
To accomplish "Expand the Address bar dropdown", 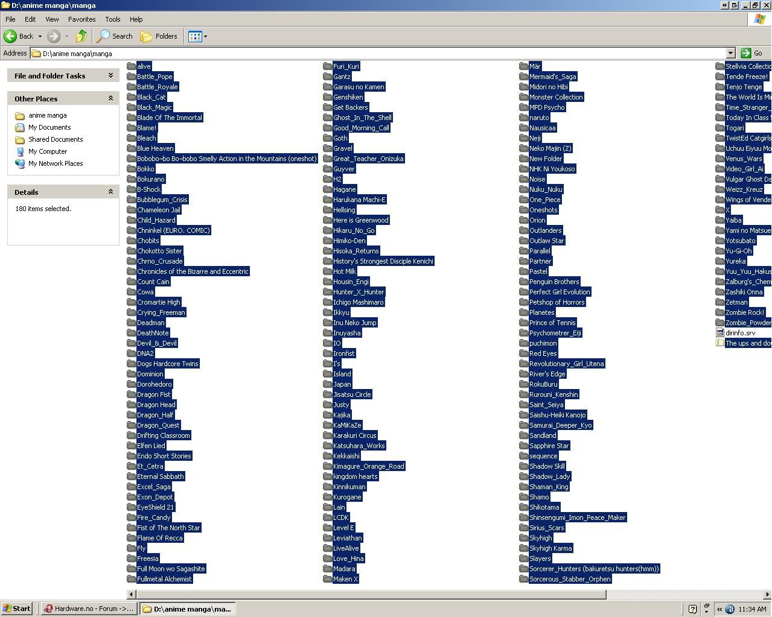I will pos(730,53).
